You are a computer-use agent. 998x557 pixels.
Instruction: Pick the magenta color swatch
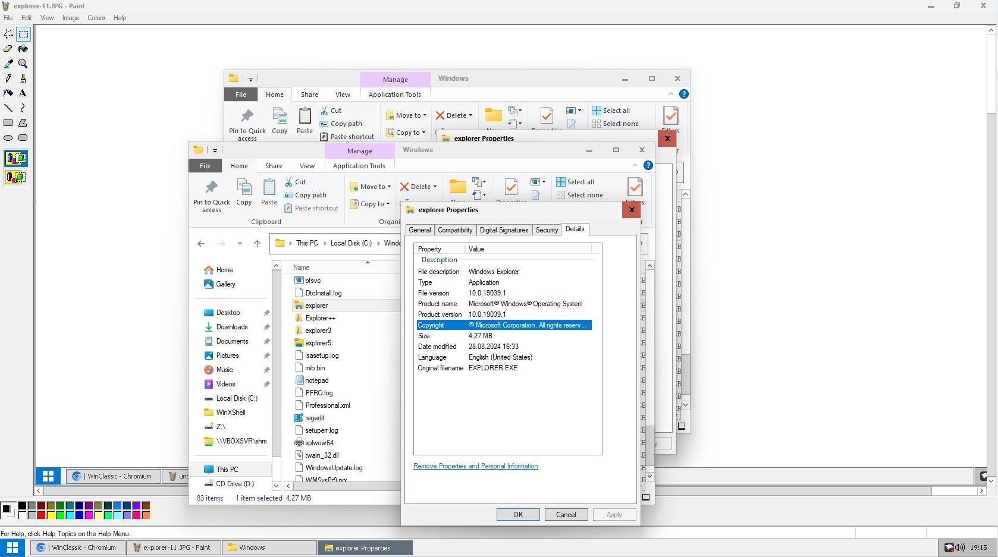pos(89,515)
